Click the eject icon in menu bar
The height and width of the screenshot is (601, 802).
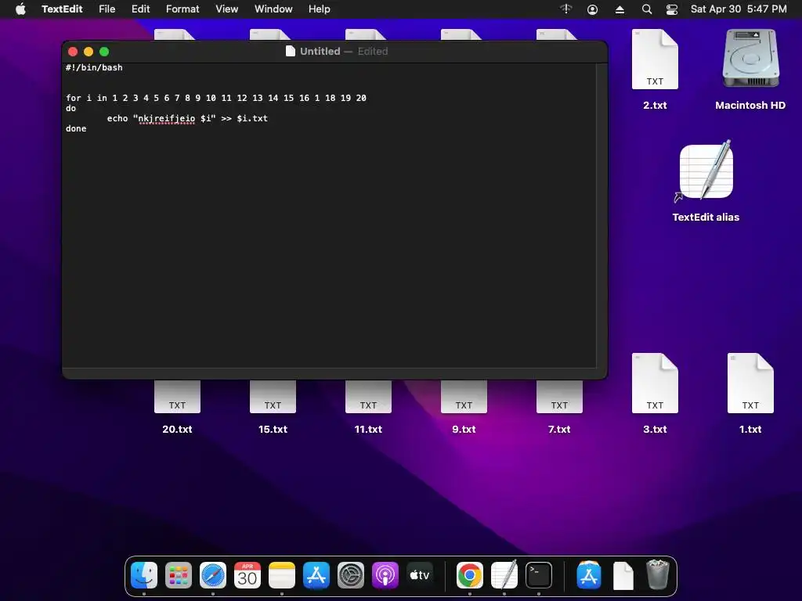pos(620,9)
